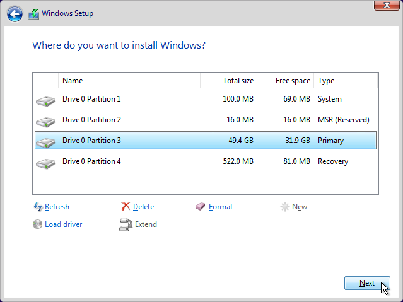Click the drive icon for Partition 3
This screenshot has width=403, height=302.
pos(46,143)
